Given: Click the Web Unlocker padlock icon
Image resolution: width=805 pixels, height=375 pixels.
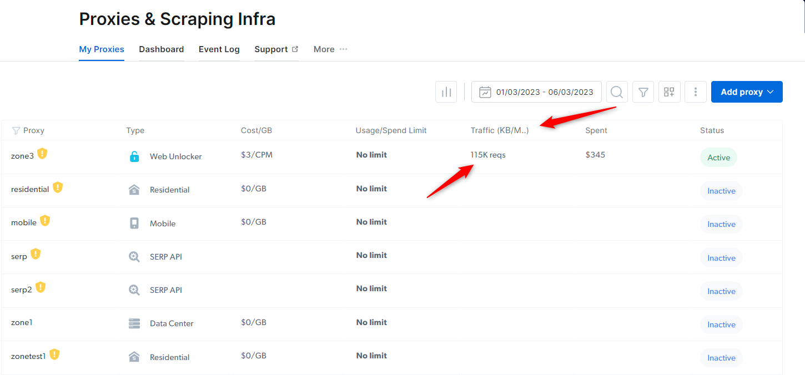Looking at the screenshot, I should [134, 156].
